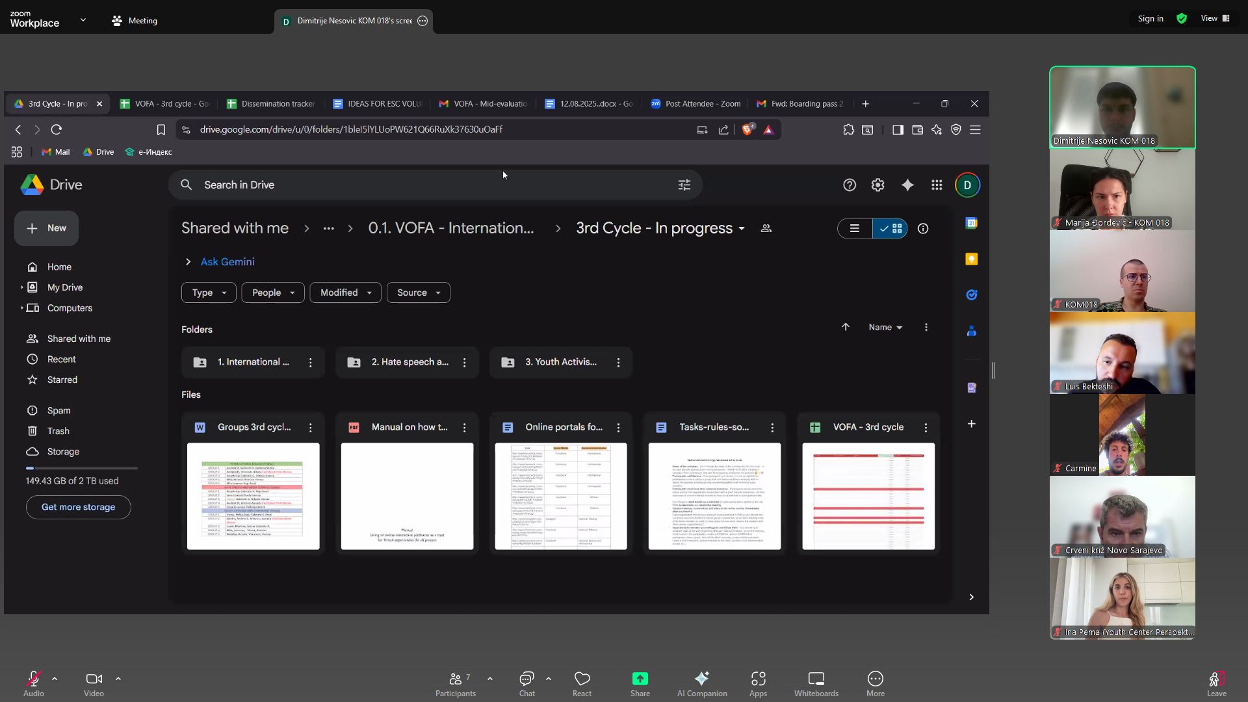The height and width of the screenshot is (702, 1248).
Task: Open the Type filter dropdown
Action: pyautogui.click(x=209, y=292)
